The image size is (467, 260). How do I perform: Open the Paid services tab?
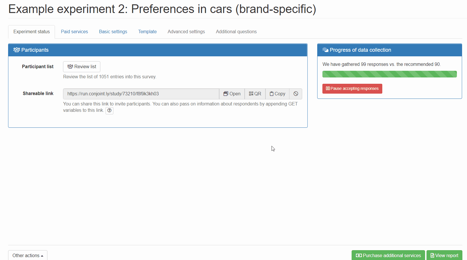point(74,32)
